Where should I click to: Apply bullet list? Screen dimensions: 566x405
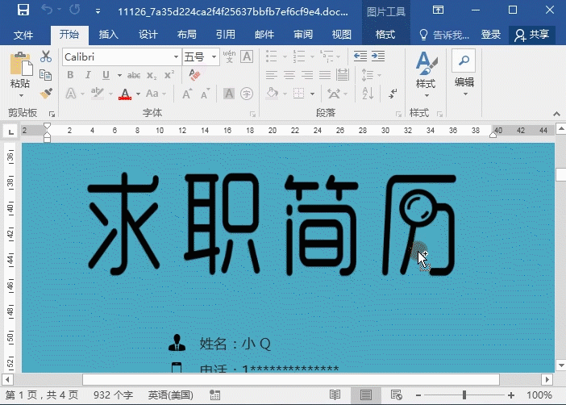point(272,56)
